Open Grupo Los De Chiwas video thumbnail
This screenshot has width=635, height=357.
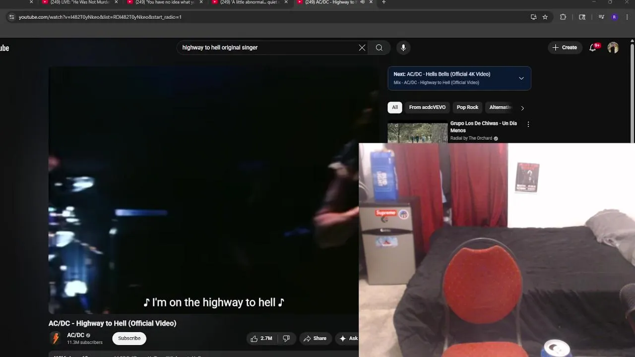(x=417, y=133)
